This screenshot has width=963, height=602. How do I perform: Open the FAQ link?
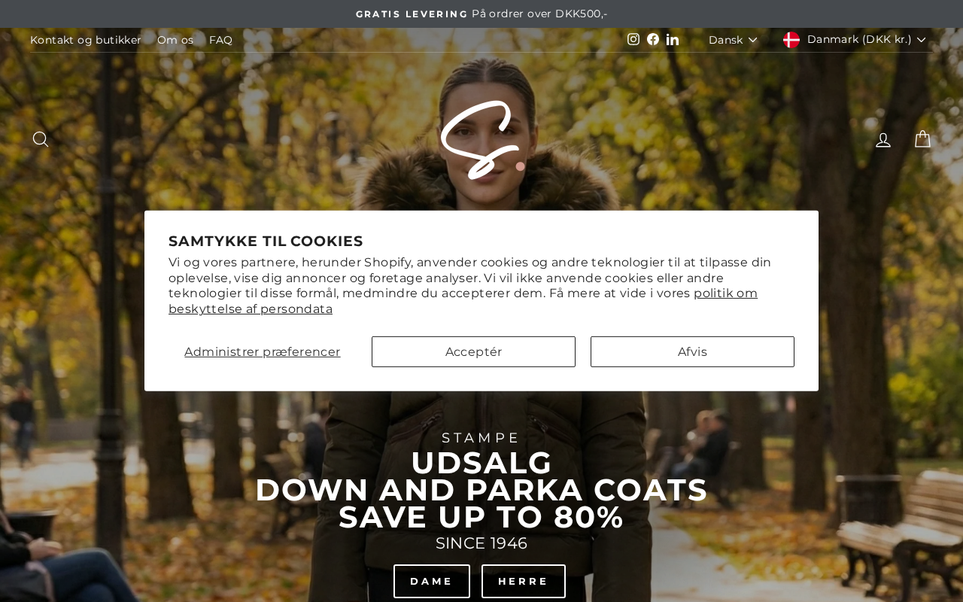click(220, 40)
